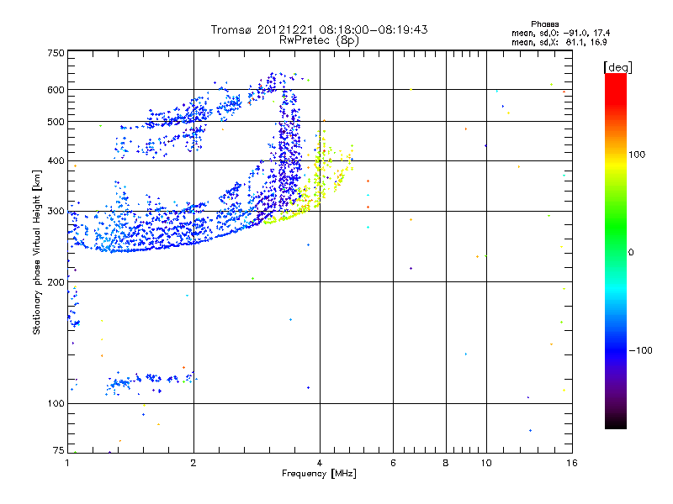The width and height of the screenshot is (673, 504).
Task: Click the "500" tick label on the height axis
Action: (56, 122)
